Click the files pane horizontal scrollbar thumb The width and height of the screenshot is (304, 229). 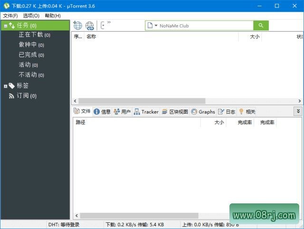[139, 216]
